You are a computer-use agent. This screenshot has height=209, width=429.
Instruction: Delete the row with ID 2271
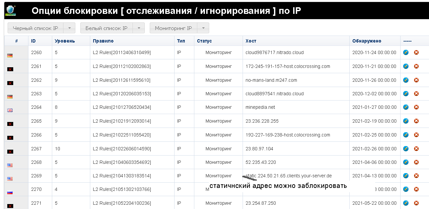tap(416, 203)
